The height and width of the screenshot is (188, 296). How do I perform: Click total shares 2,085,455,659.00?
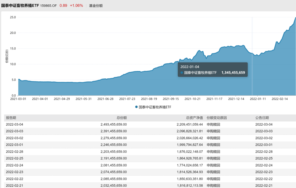pos(114,179)
